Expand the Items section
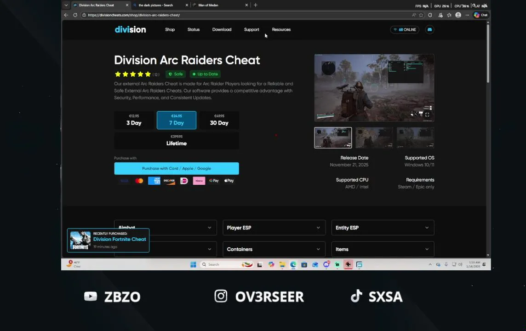The image size is (526, 331). click(383, 249)
